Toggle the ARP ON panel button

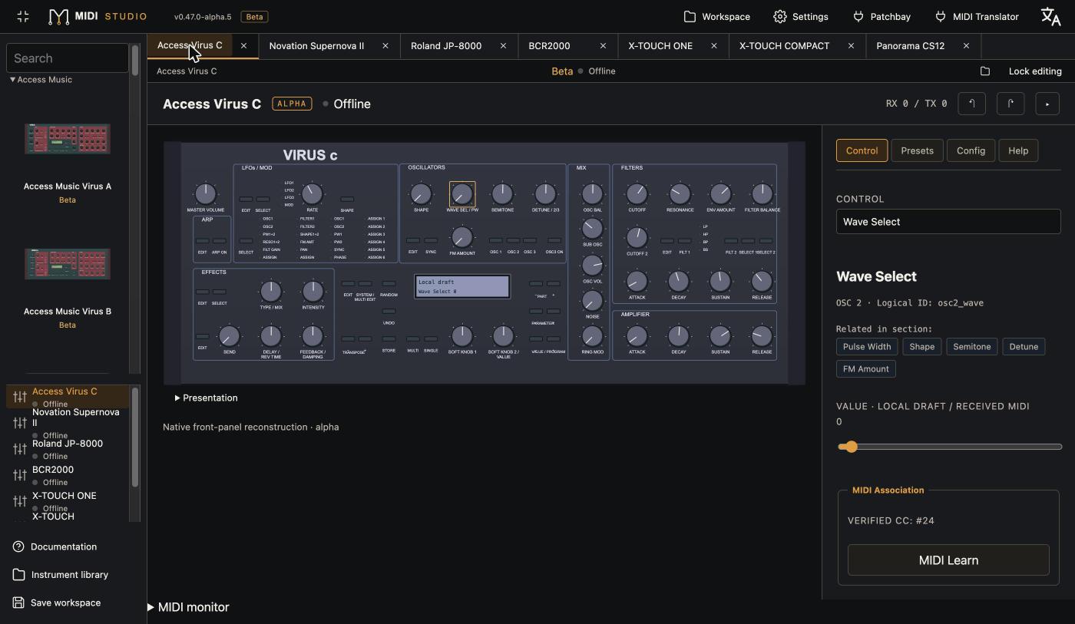tap(219, 241)
